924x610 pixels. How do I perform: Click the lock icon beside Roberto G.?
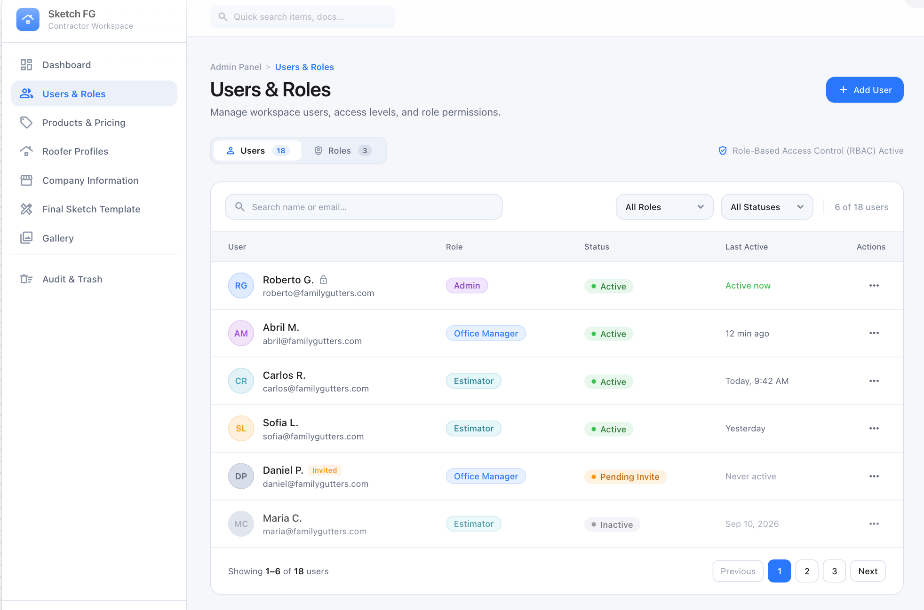tap(323, 280)
